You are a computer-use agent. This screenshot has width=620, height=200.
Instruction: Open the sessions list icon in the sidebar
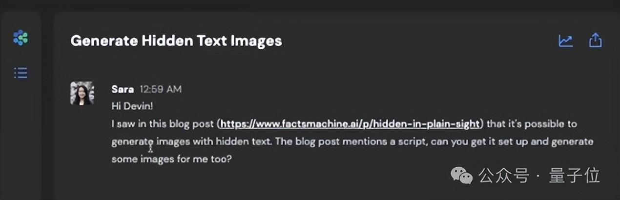(x=21, y=74)
